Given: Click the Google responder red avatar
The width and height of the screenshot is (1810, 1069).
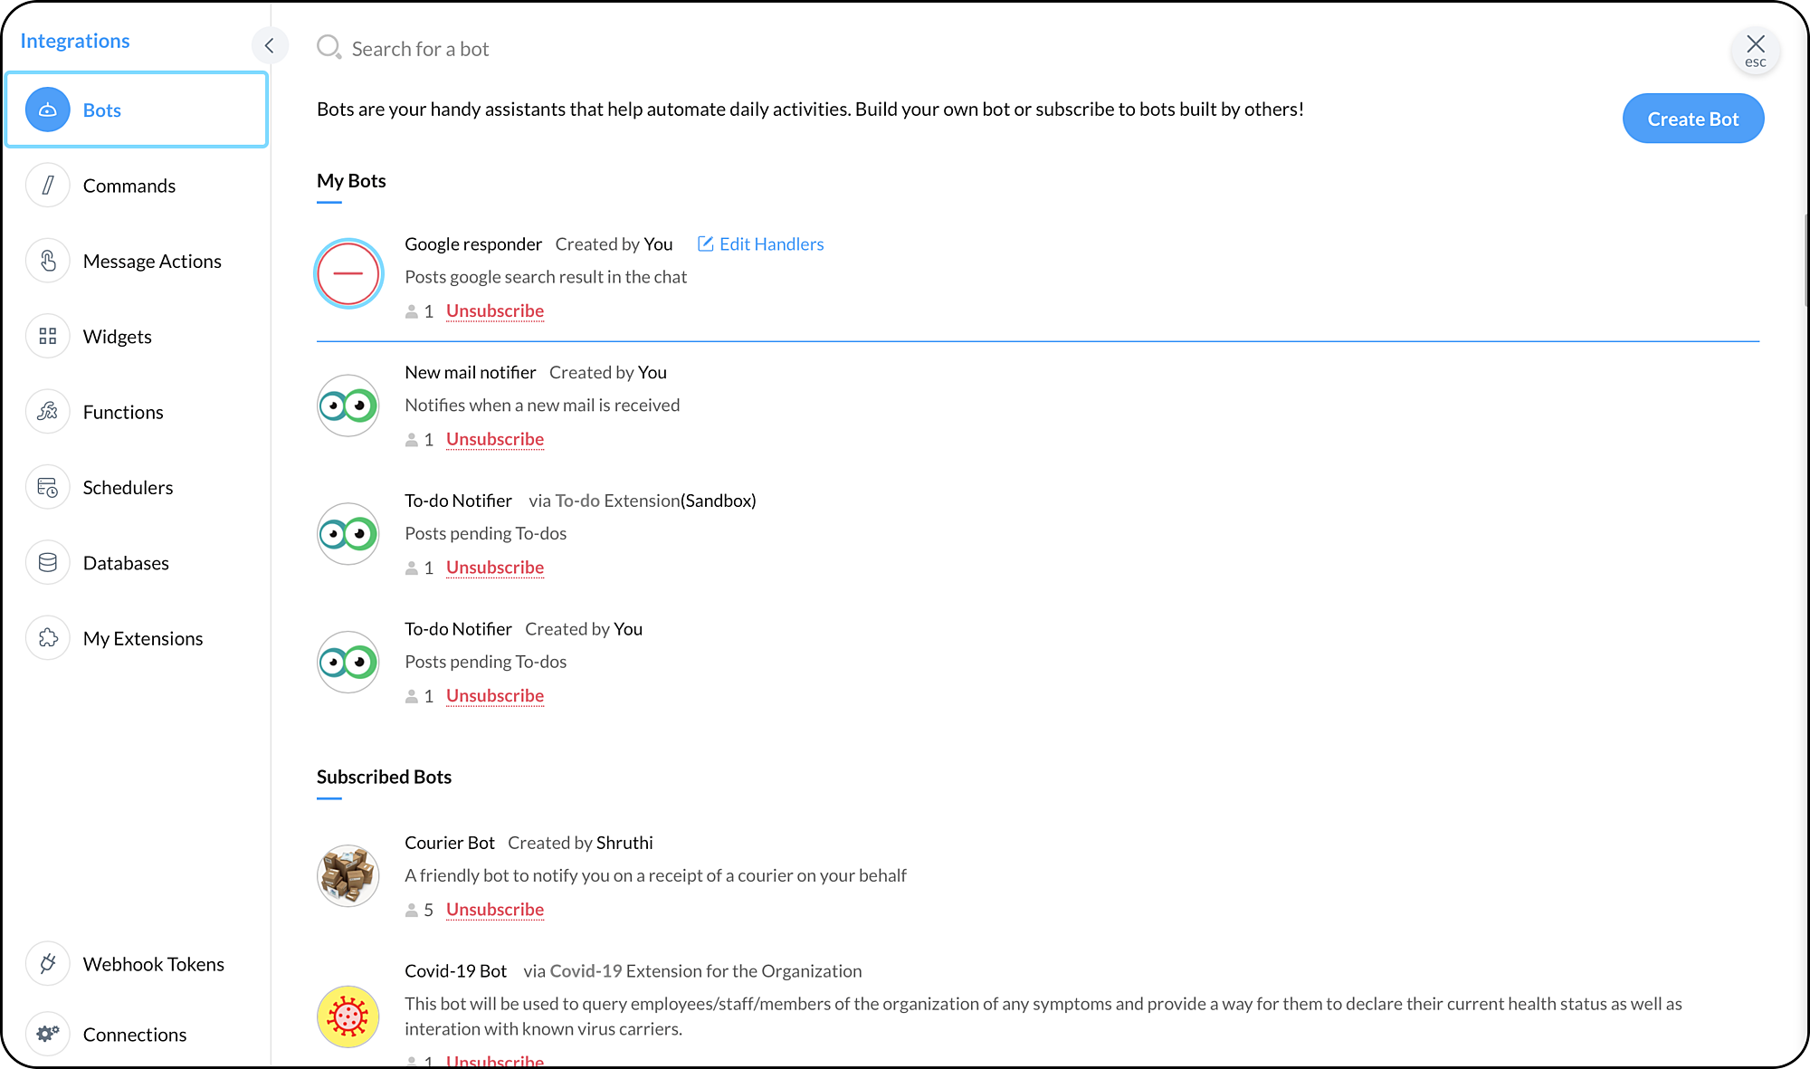Looking at the screenshot, I should click(x=348, y=273).
